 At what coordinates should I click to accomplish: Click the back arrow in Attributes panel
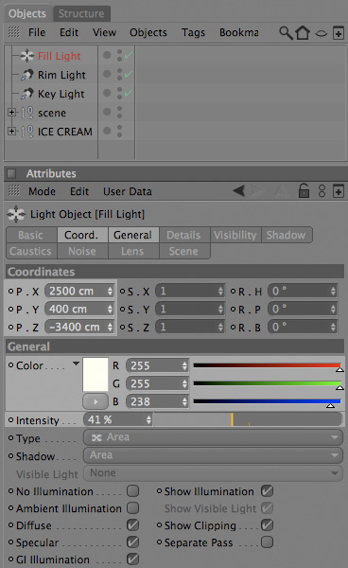tap(238, 190)
